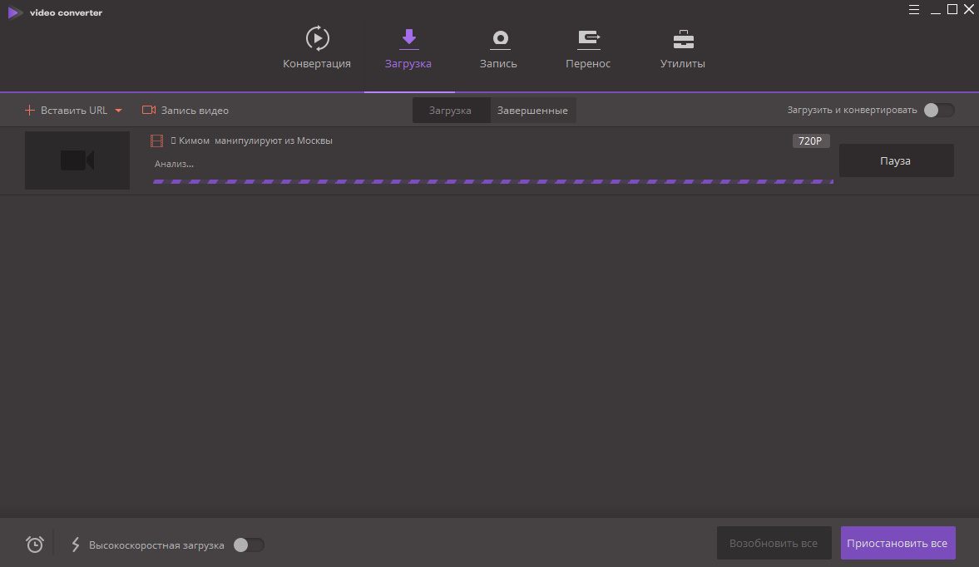Click the 720P quality badge
The image size is (979, 567).
click(811, 141)
